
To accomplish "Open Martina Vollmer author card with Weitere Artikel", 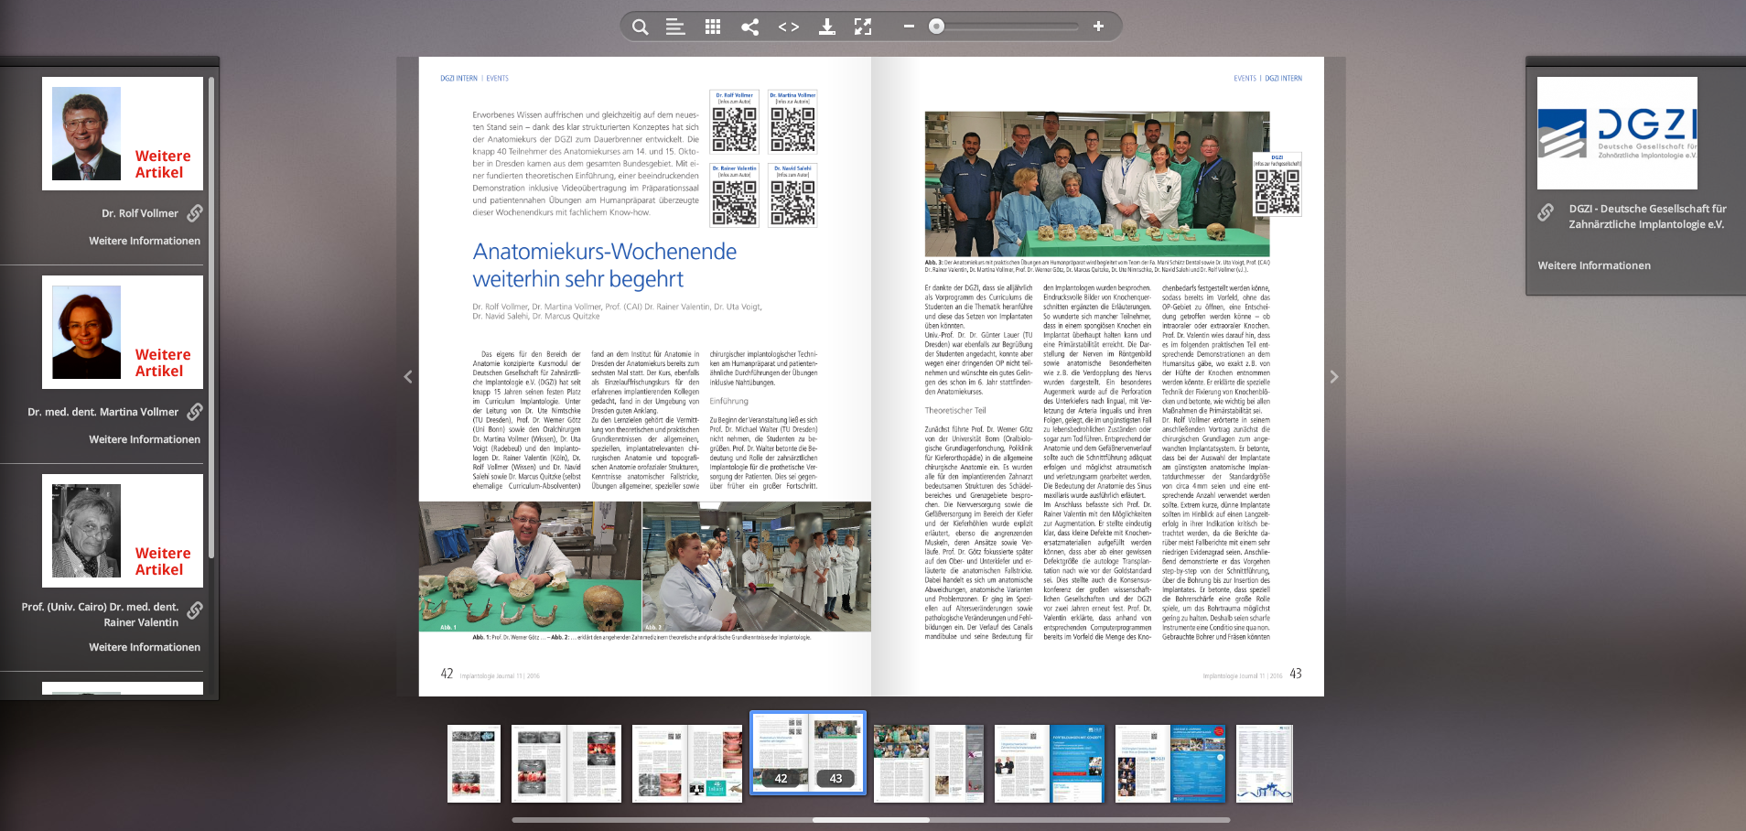I will 123,332.
